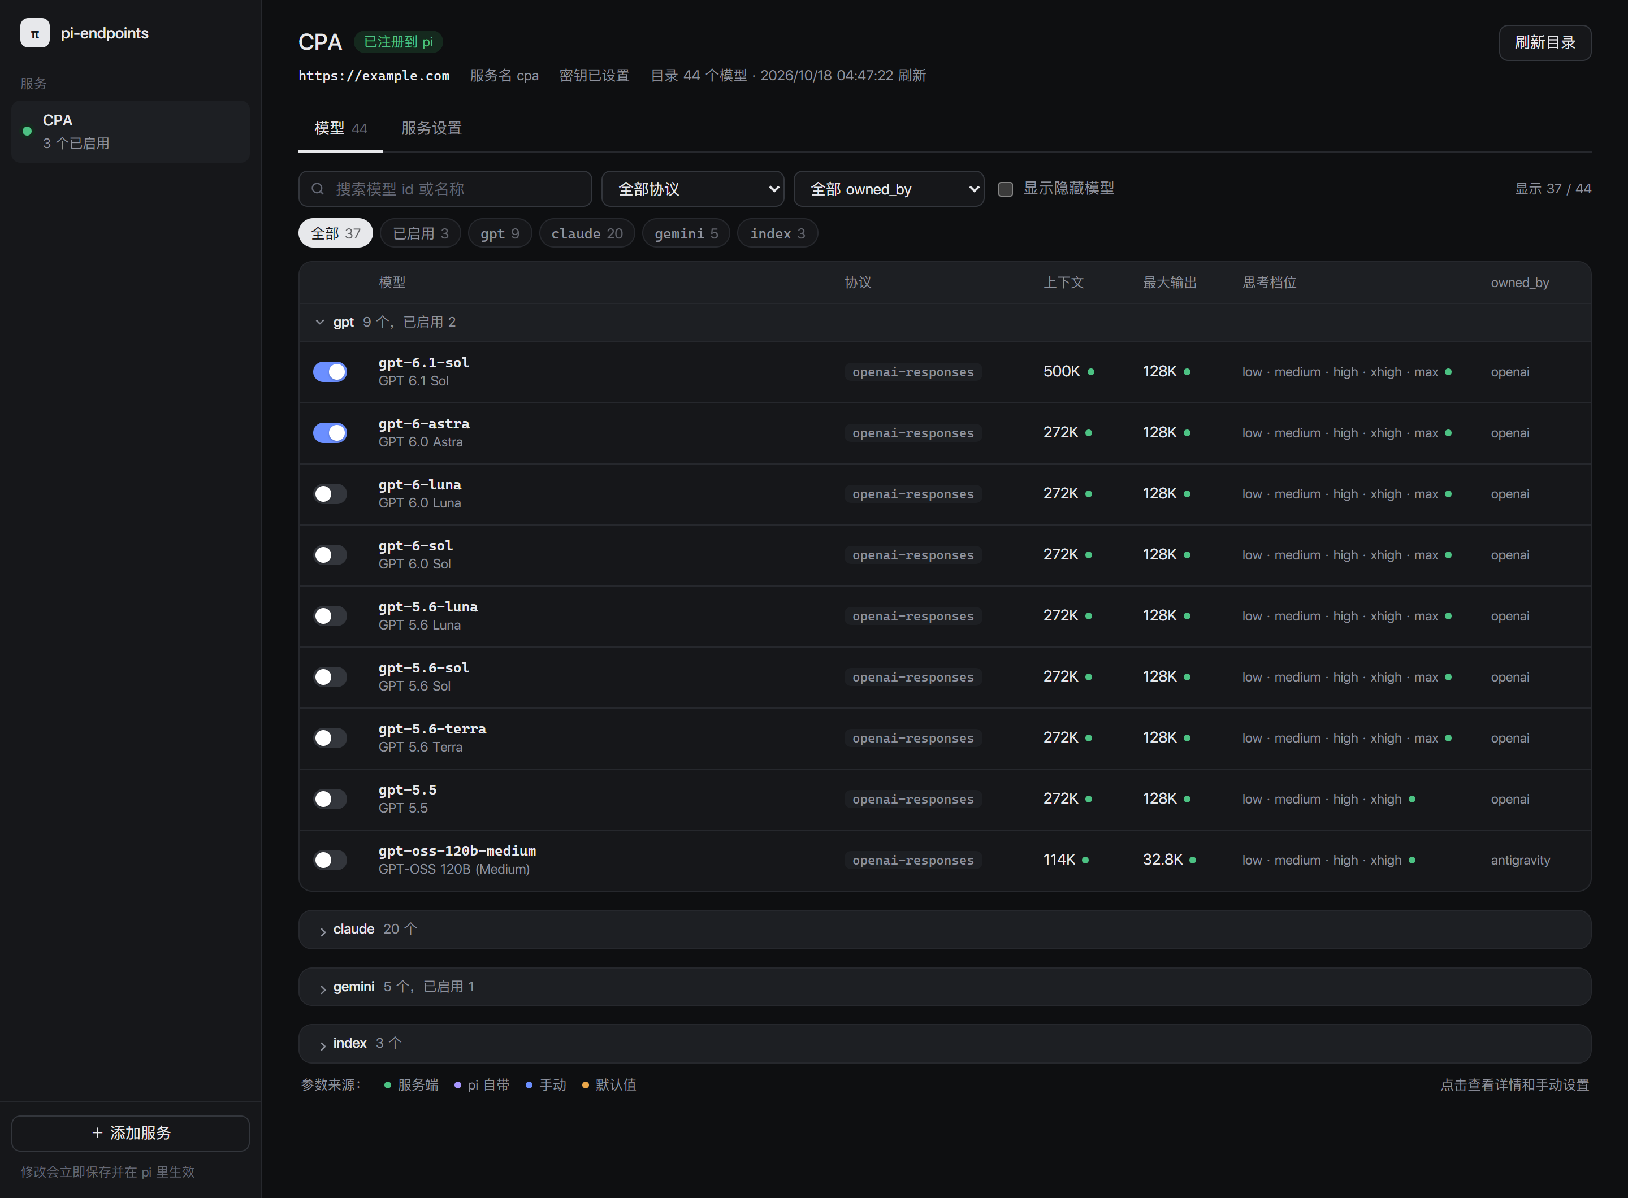The width and height of the screenshot is (1628, 1198).
Task: Click thinking levels of gpt-5.5 row
Action: tap(1322, 799)
